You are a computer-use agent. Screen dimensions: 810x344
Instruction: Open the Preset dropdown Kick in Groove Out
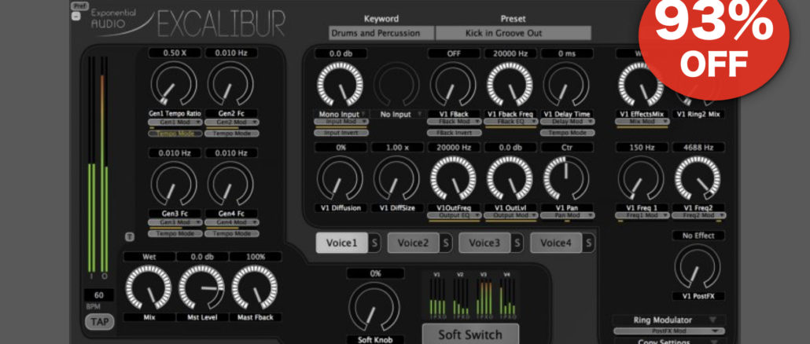click(513, 33)
